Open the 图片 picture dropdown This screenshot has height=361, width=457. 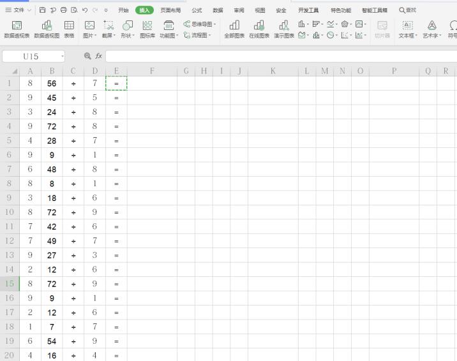click(89, 29)
